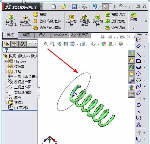Viewport: 150px width, 144px height.
Task: Select the 扫描 sweep tool
Action: 40,15
